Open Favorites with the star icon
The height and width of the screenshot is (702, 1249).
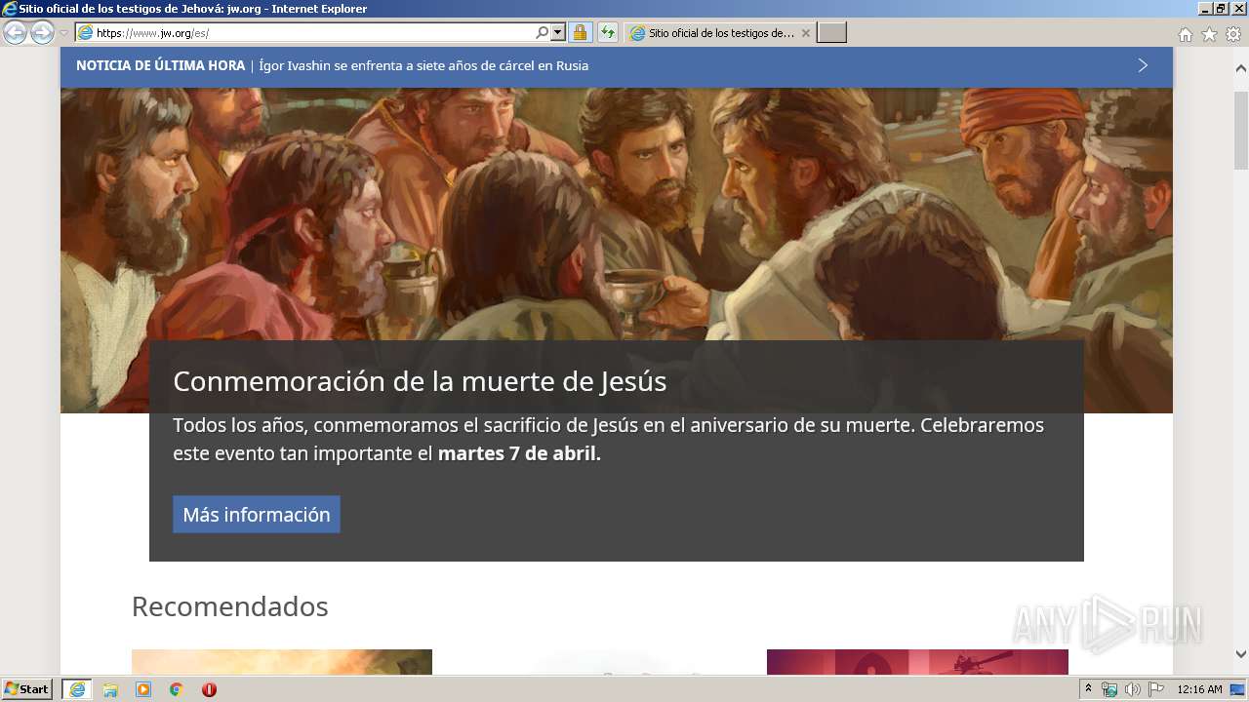[1209, 34]
